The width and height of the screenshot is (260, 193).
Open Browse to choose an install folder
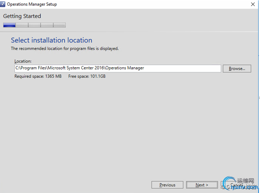click(237, 69)
